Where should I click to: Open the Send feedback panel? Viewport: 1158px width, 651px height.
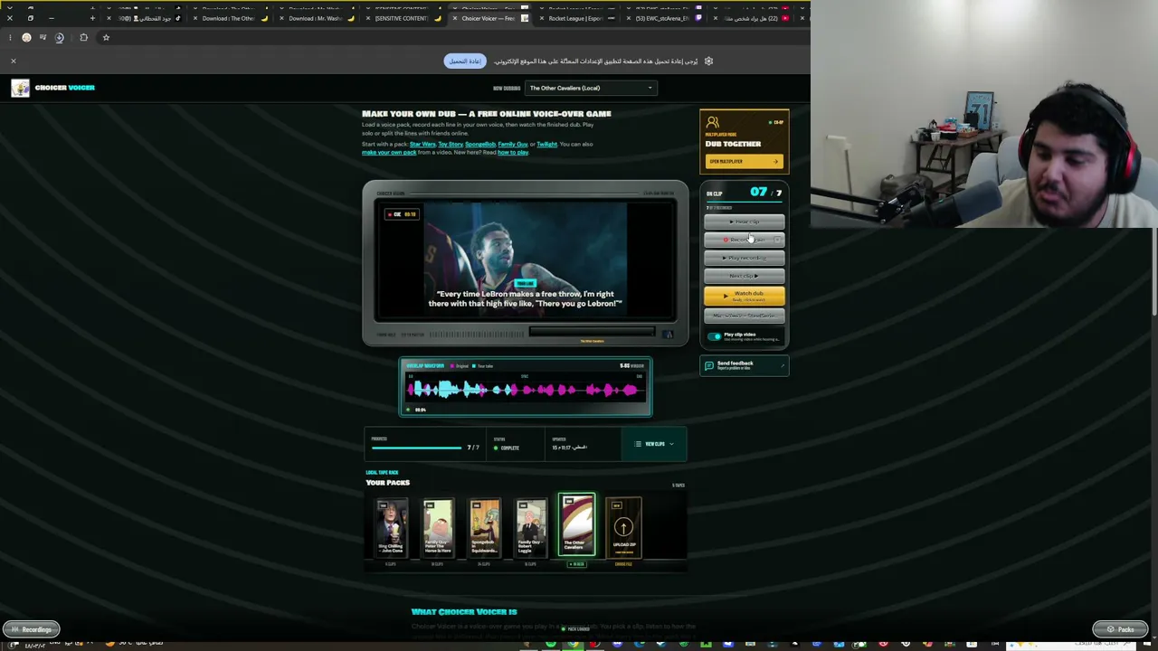(x=744, y=365)
